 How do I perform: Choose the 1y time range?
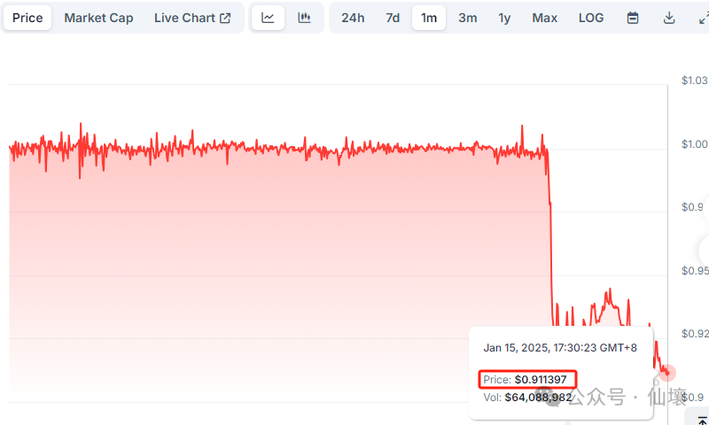coord(504,18)
